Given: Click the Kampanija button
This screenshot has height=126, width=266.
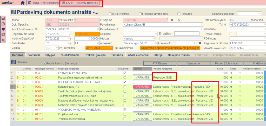Looking at the screenshot, I should pos(193,63).
